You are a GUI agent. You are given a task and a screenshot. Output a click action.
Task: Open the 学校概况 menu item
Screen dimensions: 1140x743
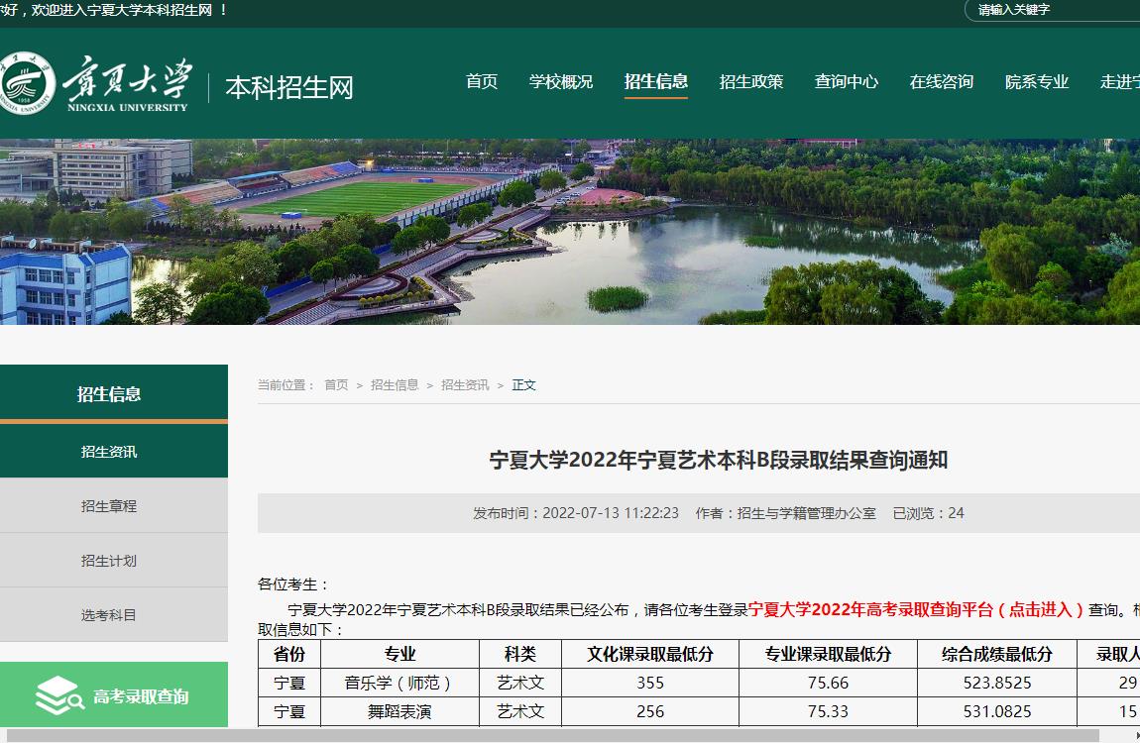[561, 82]
